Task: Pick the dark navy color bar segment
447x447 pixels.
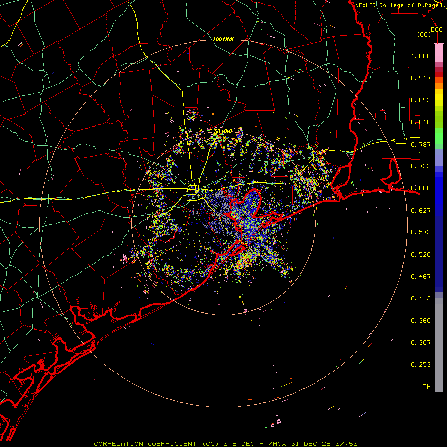Action: pos(439,252)
